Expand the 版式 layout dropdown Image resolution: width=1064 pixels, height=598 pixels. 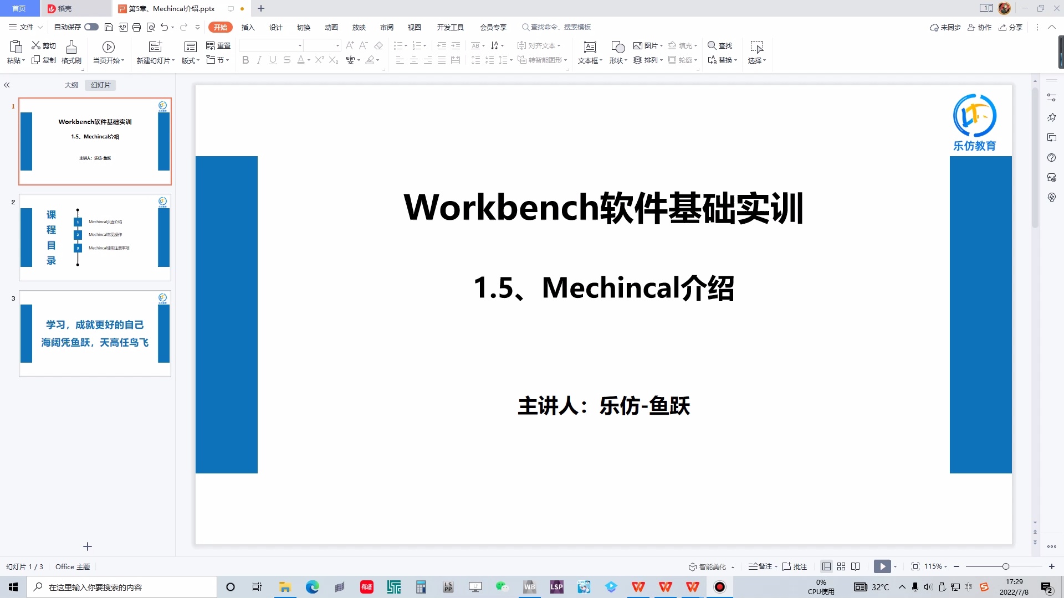pos(190,60)
